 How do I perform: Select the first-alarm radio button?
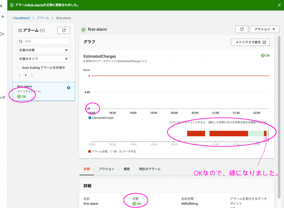click(69, 88)
